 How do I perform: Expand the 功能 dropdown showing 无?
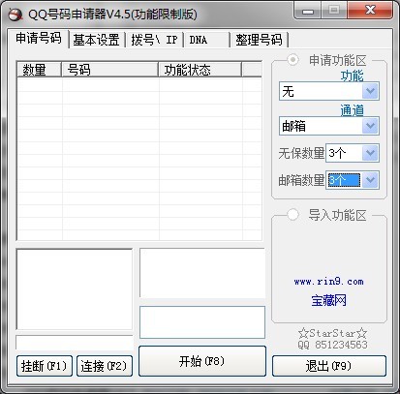coord(370,91)
